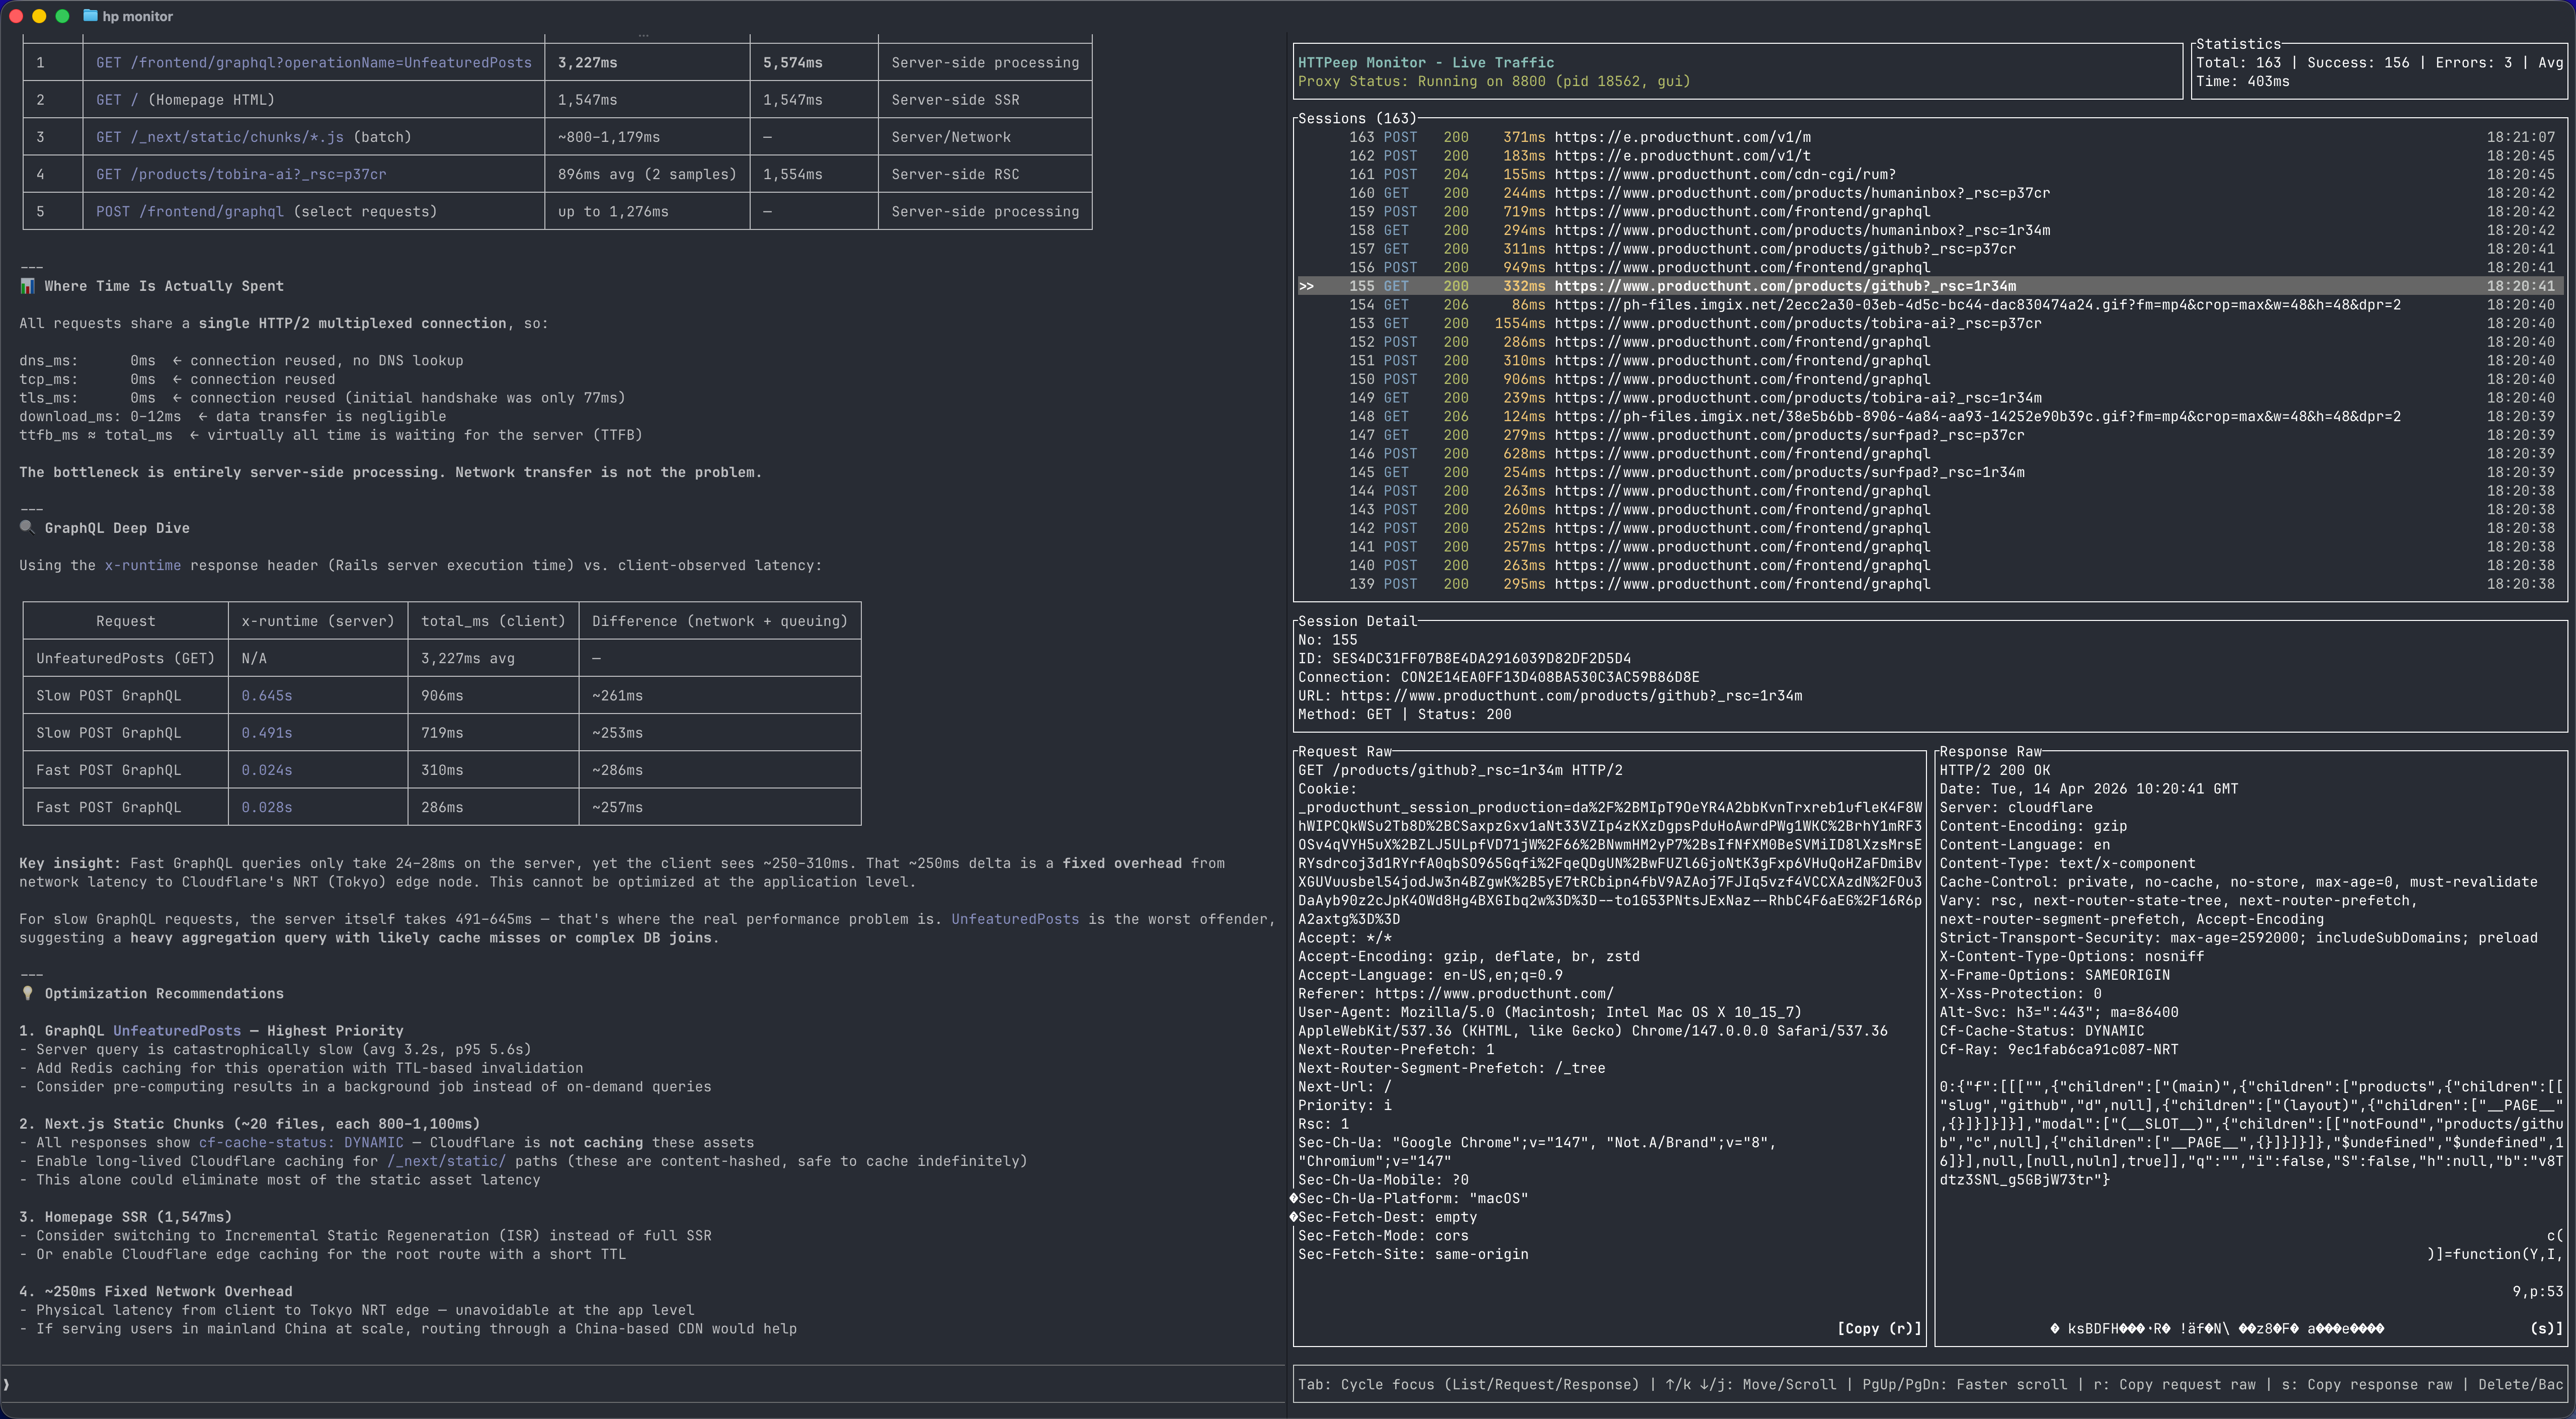Click the bar chart icon beside "Where Time Is Actually Spent"
Image resolution: width=2576 pixels, height=1419 pixels.
[27, 286]
